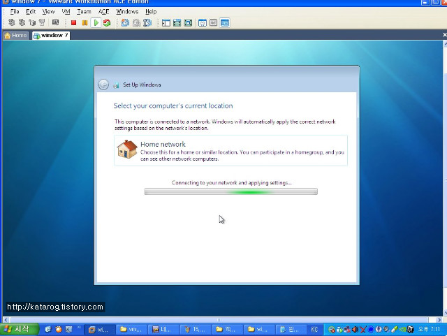Toggle the sidebar view toolbar icon
The image size is (447, 336).
(166, 23)
